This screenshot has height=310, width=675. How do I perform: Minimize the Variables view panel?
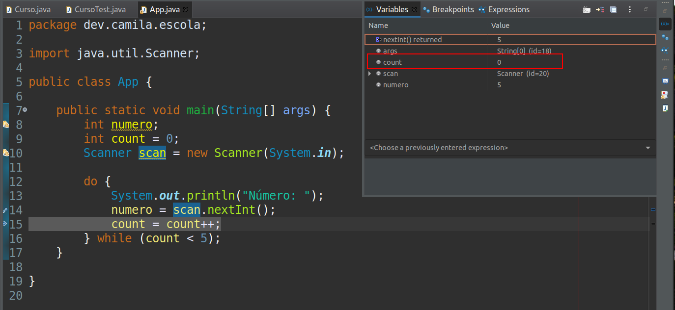pos(646,9)
